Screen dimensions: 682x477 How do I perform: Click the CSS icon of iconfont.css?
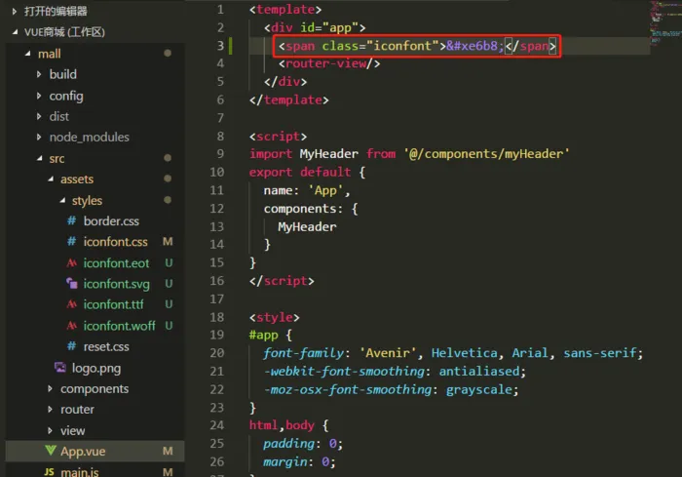(72, 242)
